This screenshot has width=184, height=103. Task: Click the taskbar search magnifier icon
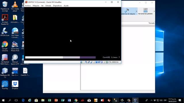tap(10, 100)
